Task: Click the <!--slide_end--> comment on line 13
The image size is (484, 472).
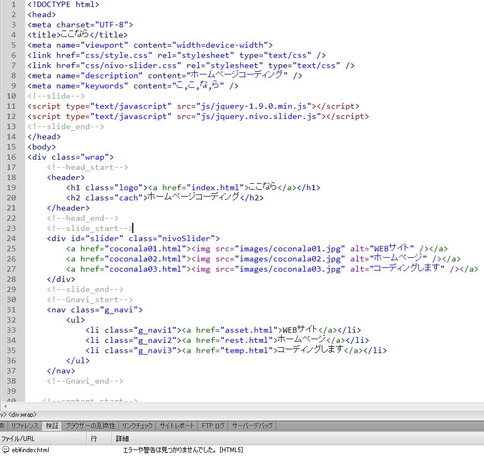Action: tap(66, 126)
